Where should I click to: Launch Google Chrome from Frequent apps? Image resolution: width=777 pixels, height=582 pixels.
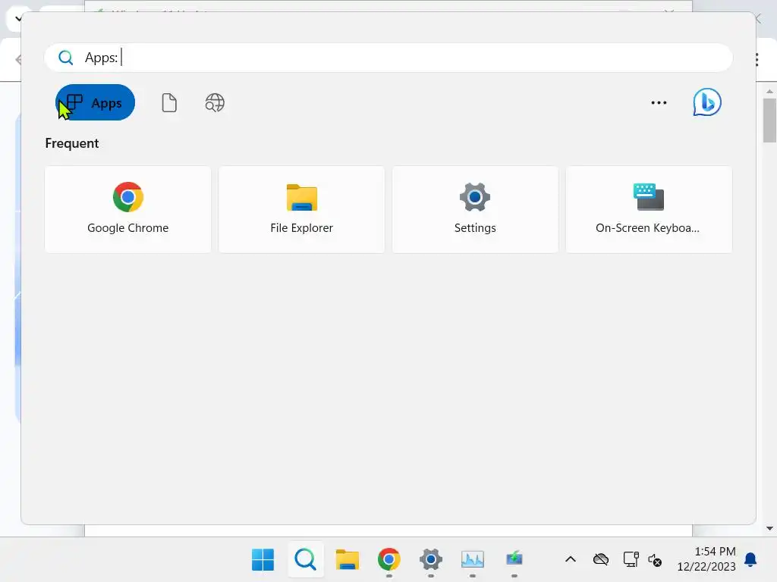click(x=127, y=209)
